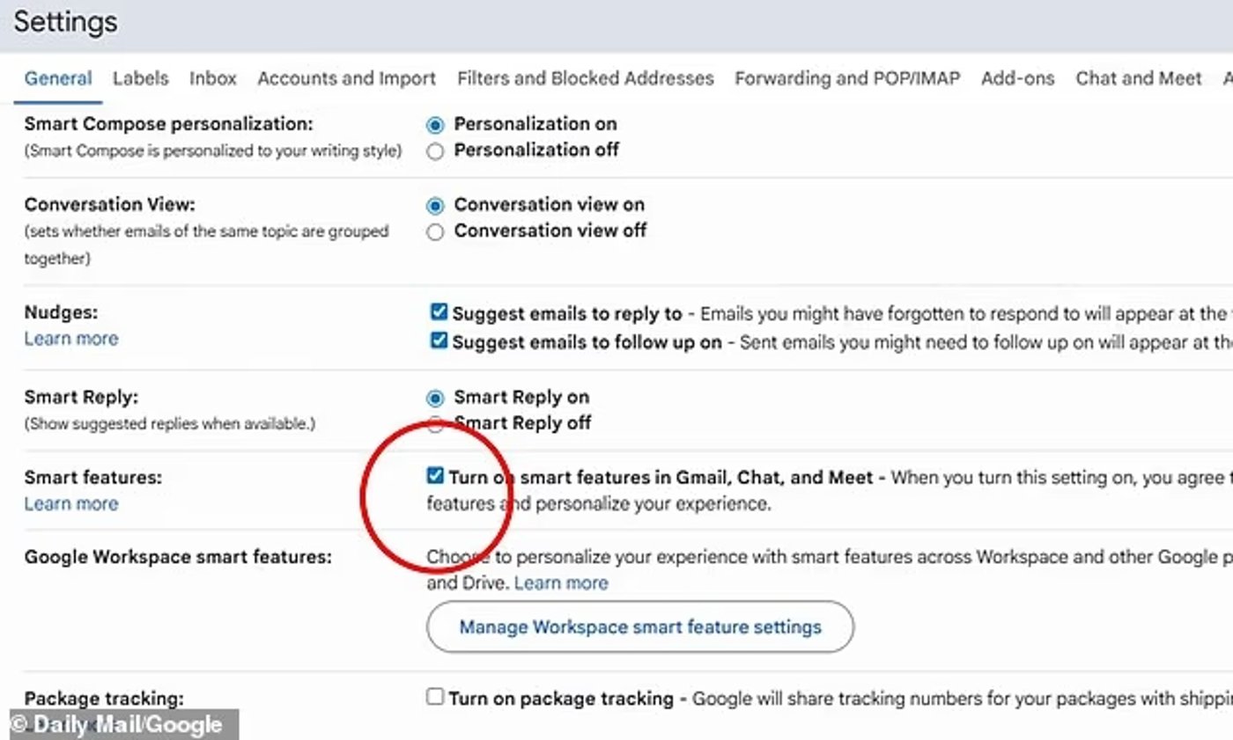1233x740 pixels.
Task: Select Smart Reply off
Action: pos(435,423)
